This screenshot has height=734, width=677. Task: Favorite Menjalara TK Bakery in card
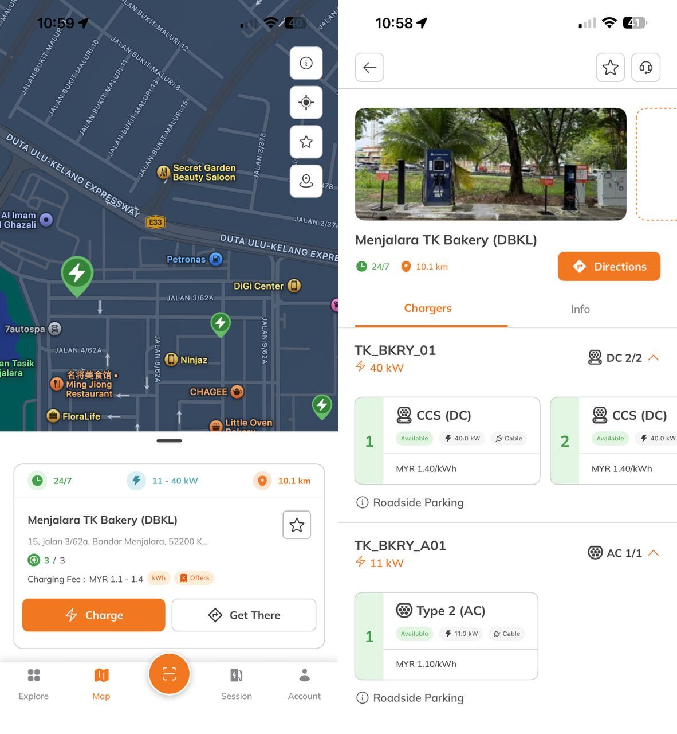297,525
